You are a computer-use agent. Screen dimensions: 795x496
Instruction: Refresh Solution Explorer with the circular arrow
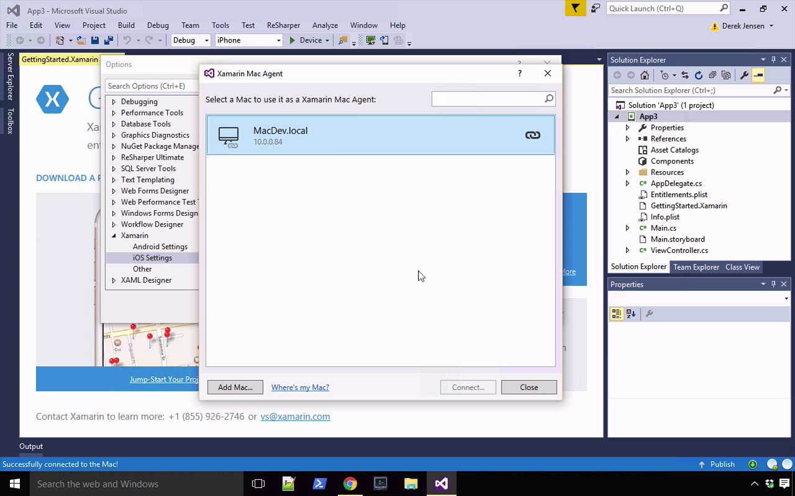(699, 75)
